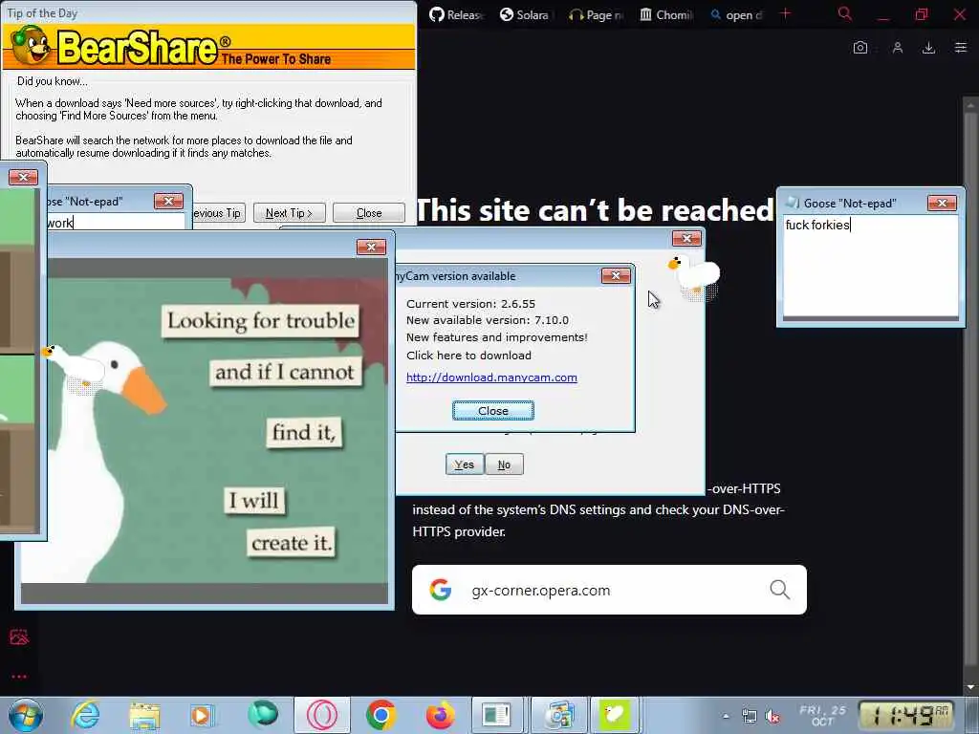Open the Opera account profile icon
The height and width of the screenshot is (734, 979).
point(898,48)
